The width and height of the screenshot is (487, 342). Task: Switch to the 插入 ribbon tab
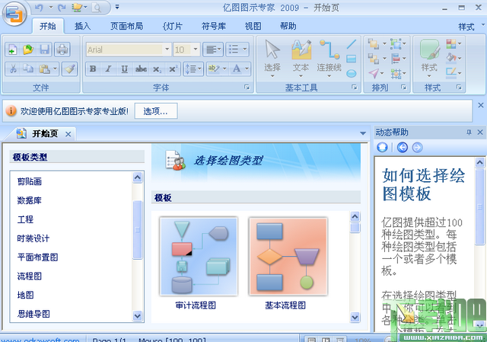click(x=83, y=26)
